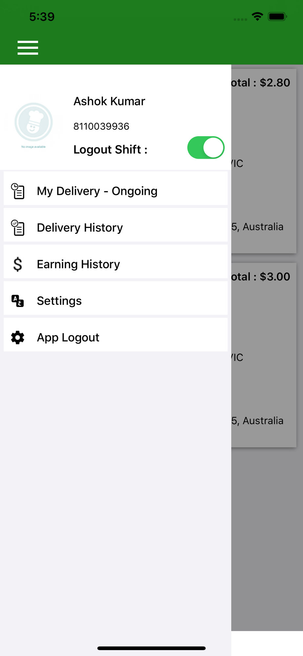Tap the Wi-Fi status icon
Image resolution: width=303 pixels, height=656 pixels.
(x=257, y=16)
